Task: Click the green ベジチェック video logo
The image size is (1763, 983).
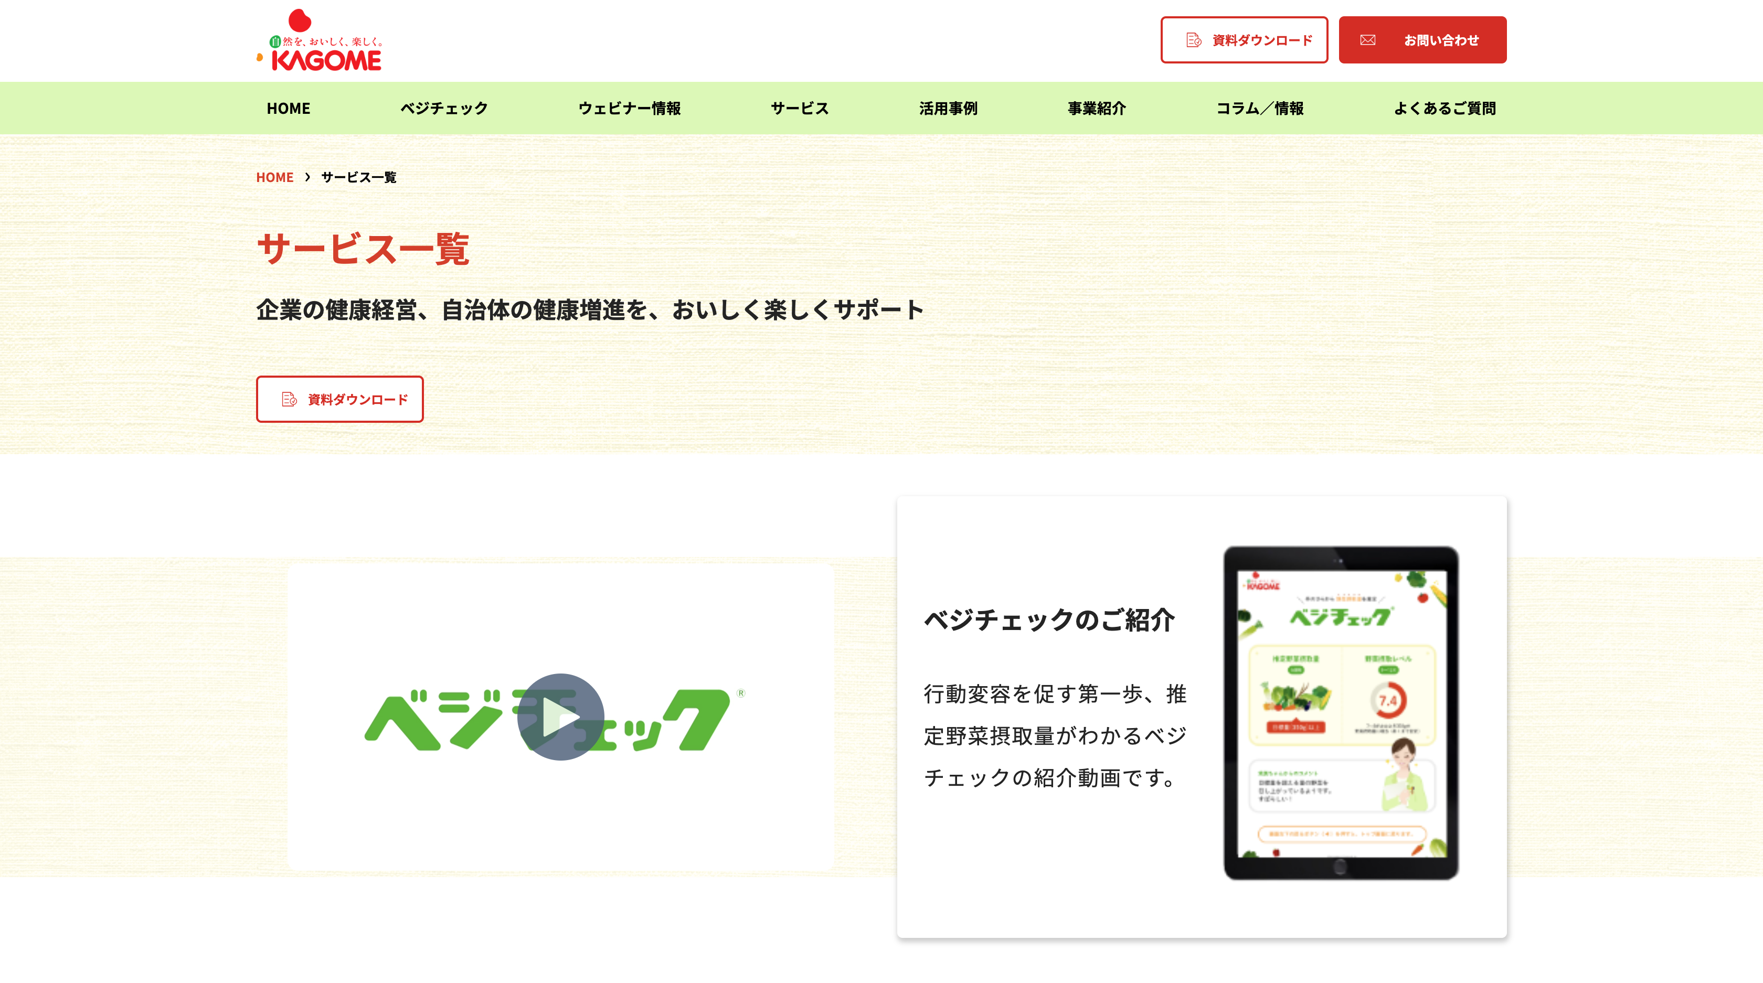Action: click(555, 719)
